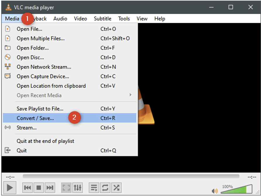Toggle the playlist view

pyautogui.click(x=94, y=188)
